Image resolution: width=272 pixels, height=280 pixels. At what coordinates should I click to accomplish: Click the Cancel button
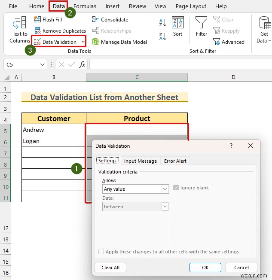tap(241, 268)
